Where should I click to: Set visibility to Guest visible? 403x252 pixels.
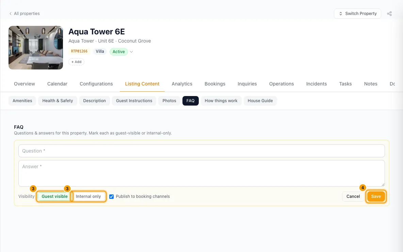coord(54,196)
